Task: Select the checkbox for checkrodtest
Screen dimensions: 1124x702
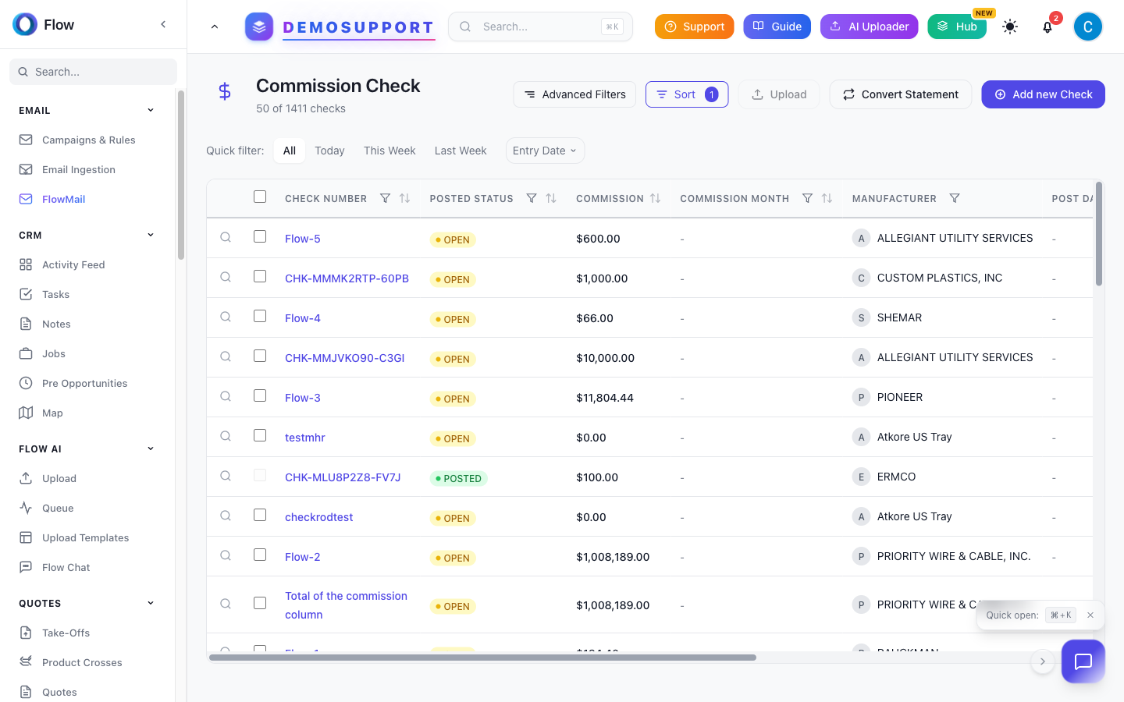Action: pyautogui.click(x=260, y=514)
